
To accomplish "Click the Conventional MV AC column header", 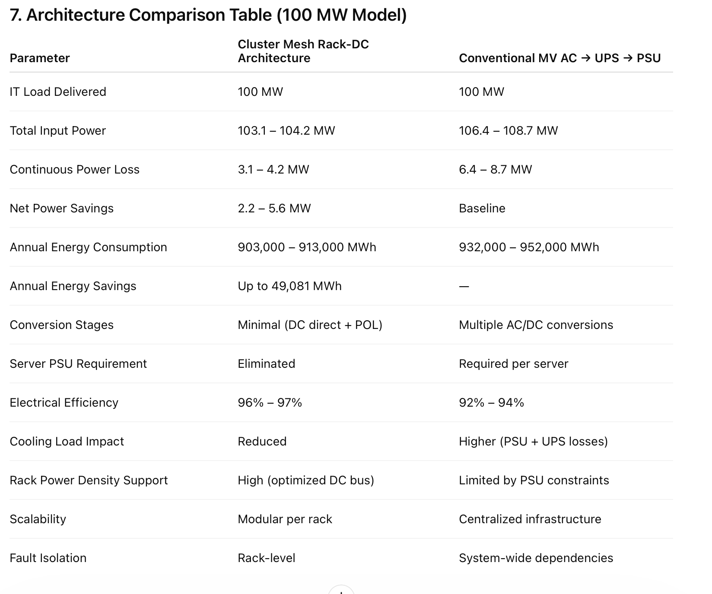I will click(559, 58).
